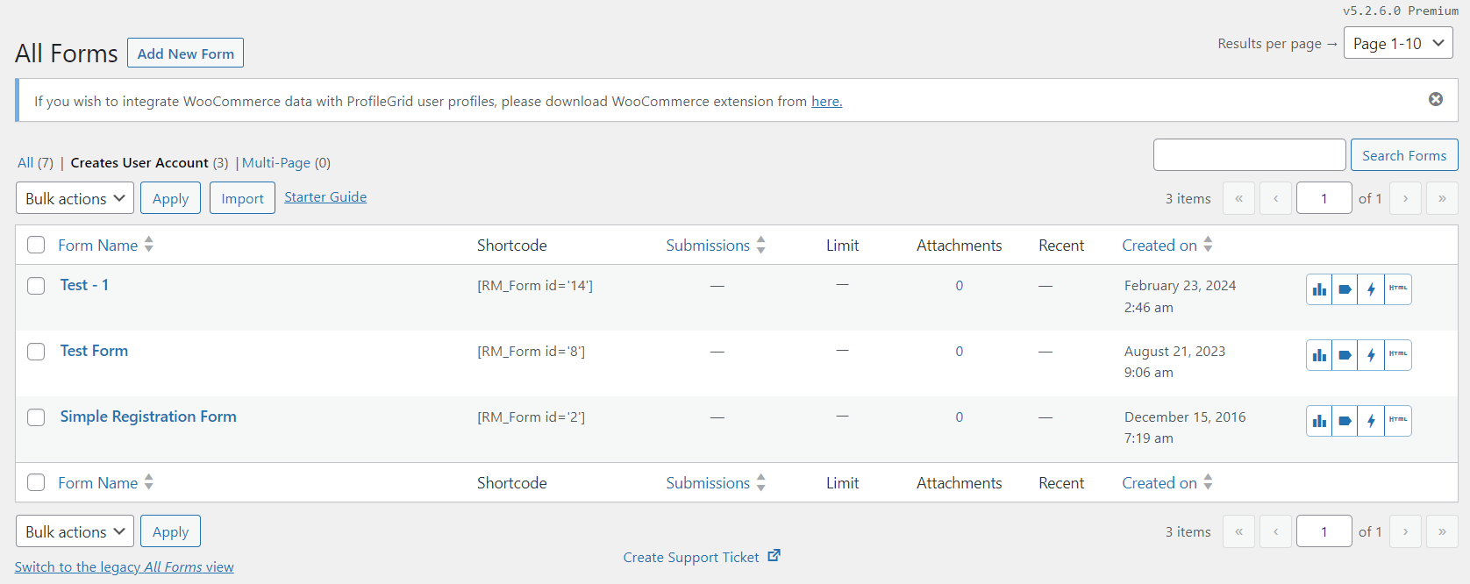The height and width of the screenshot is (584, 1470).
Task: Expand the Results per page dropdown
Action: (x=1398, y=43)
